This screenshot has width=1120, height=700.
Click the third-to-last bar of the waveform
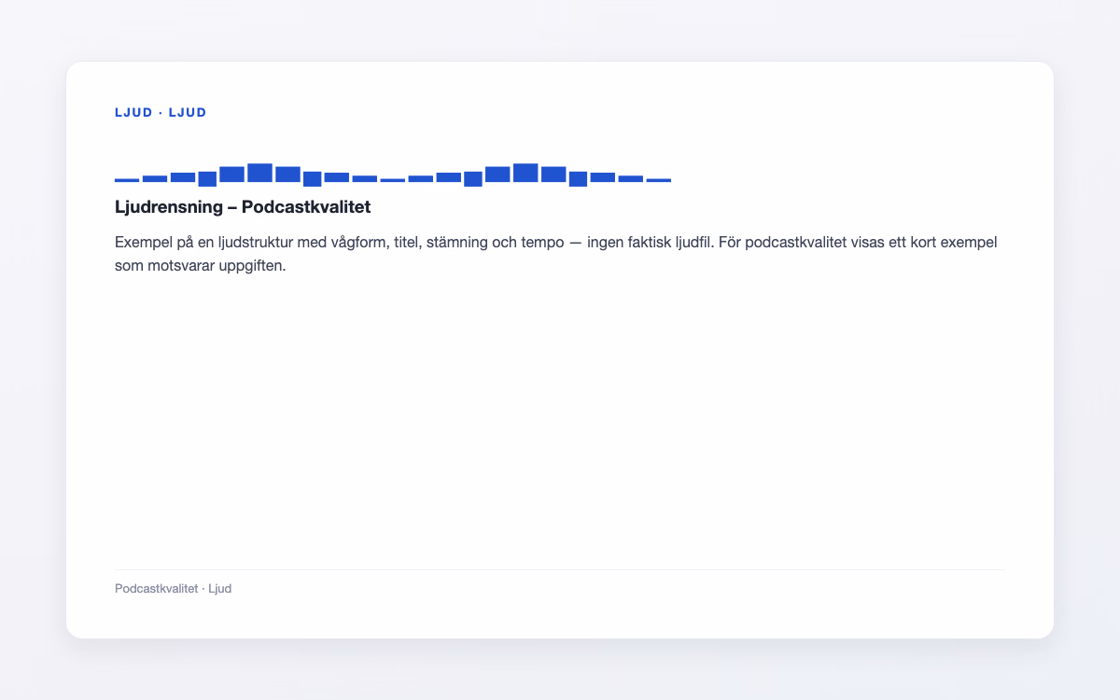point(603,177)
